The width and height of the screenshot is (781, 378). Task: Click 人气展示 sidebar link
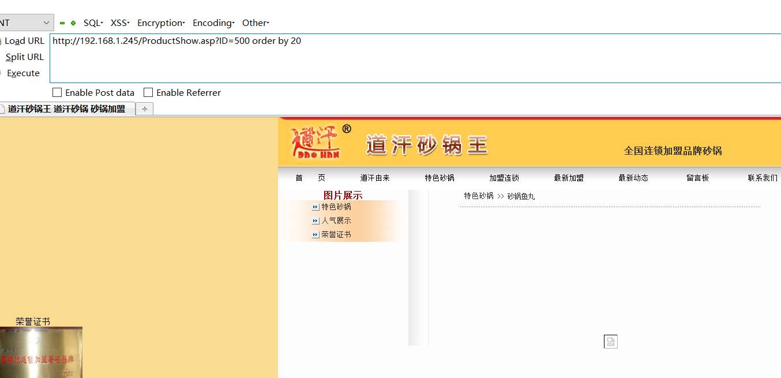[x=336, y=220]
